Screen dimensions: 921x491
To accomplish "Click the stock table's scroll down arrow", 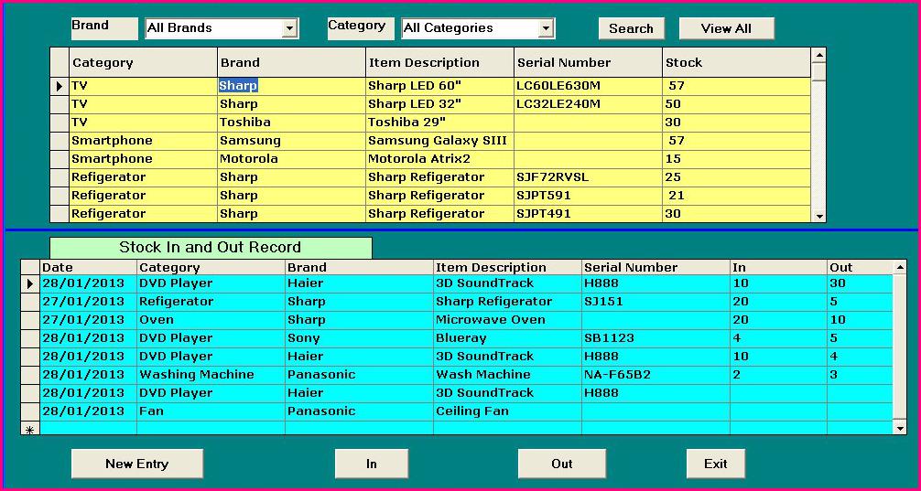I will pyautogui.click(x=818, y=217).
